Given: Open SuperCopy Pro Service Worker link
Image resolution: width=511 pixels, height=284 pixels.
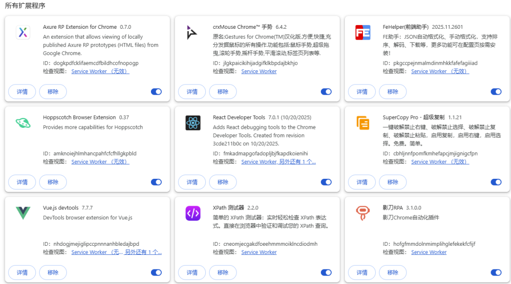Looking at the screenshot, I should (x=440, y=161).
